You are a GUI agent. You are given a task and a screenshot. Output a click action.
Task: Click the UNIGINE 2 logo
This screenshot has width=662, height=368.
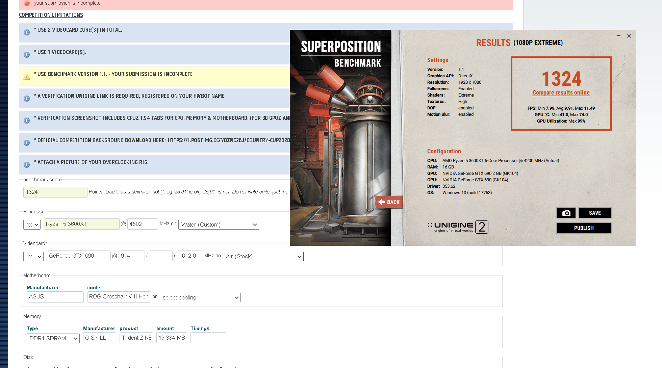point(458,227)
